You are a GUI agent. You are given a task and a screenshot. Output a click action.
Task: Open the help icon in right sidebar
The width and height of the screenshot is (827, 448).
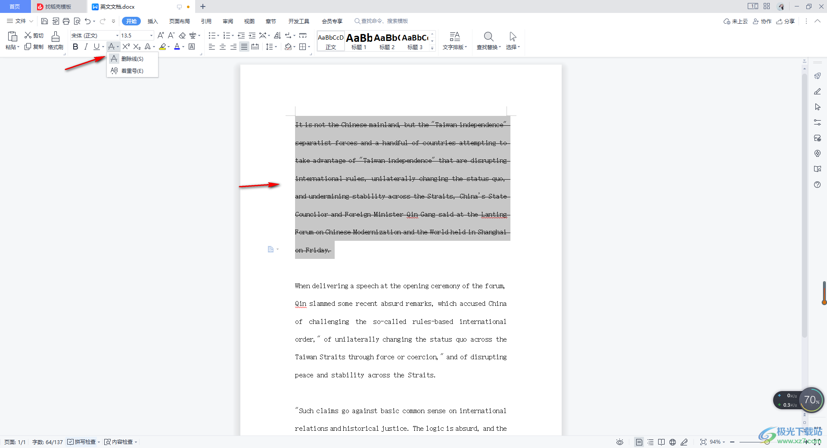(817, 184)
